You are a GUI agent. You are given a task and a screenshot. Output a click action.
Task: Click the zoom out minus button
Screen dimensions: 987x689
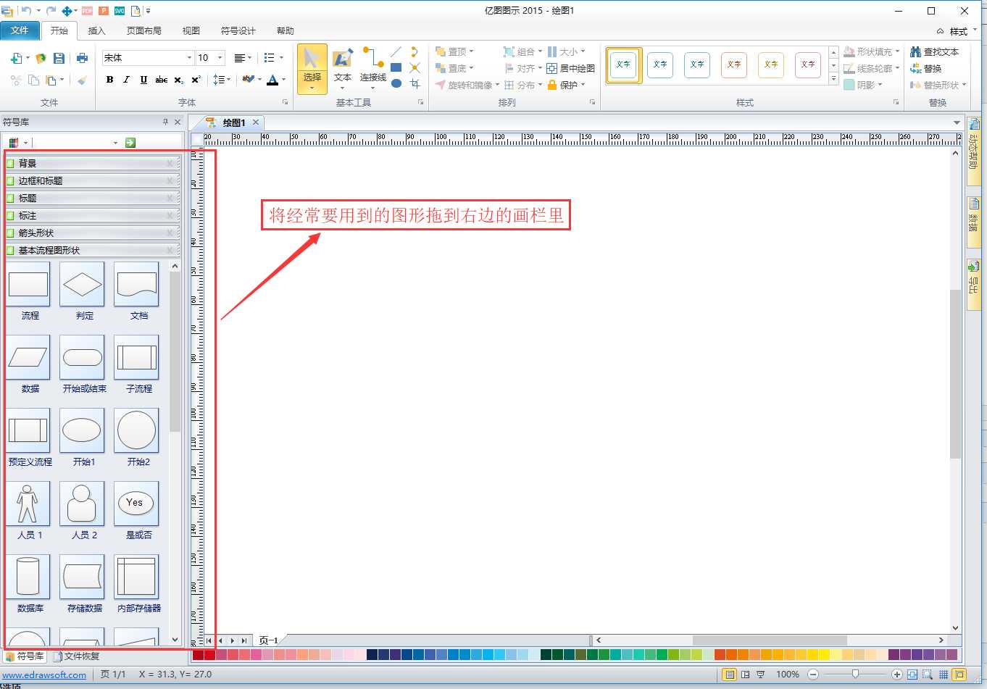[x=813, y=675]
